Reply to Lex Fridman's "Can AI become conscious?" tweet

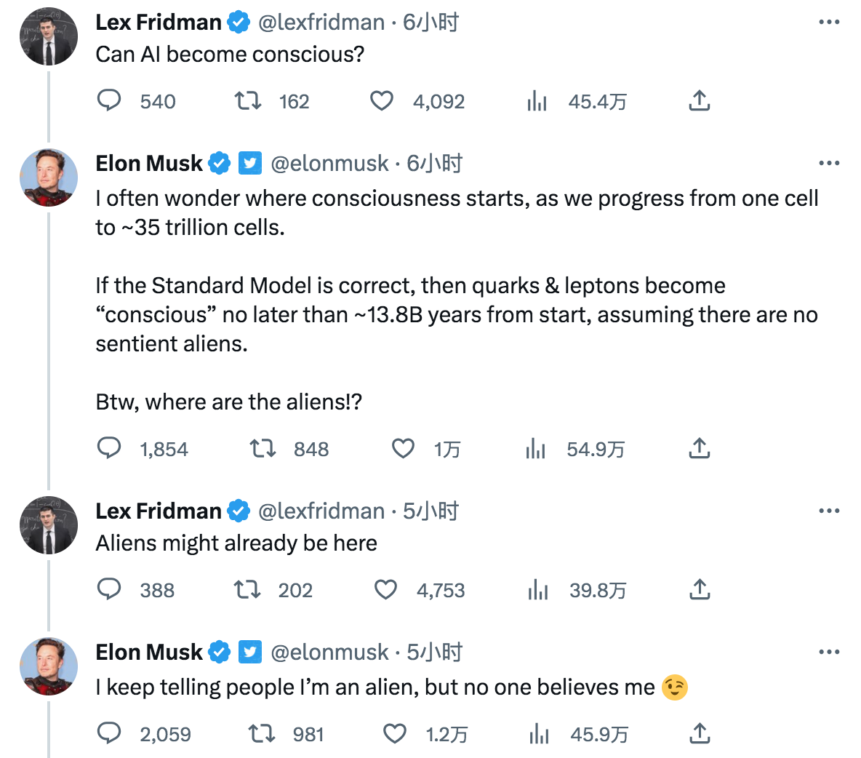109,100
